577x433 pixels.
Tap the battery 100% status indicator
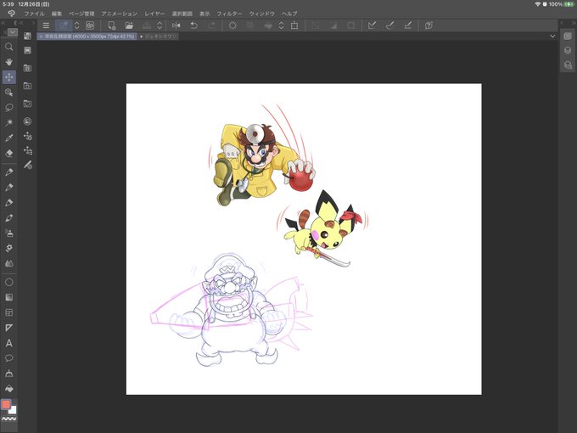(x=561, y=4)
